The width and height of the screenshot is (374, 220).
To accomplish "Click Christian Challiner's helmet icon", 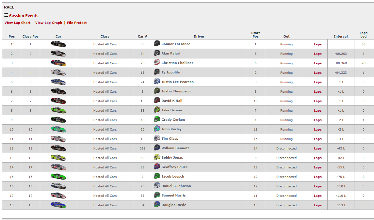I will pyautogui.click(x=157, y=63).
